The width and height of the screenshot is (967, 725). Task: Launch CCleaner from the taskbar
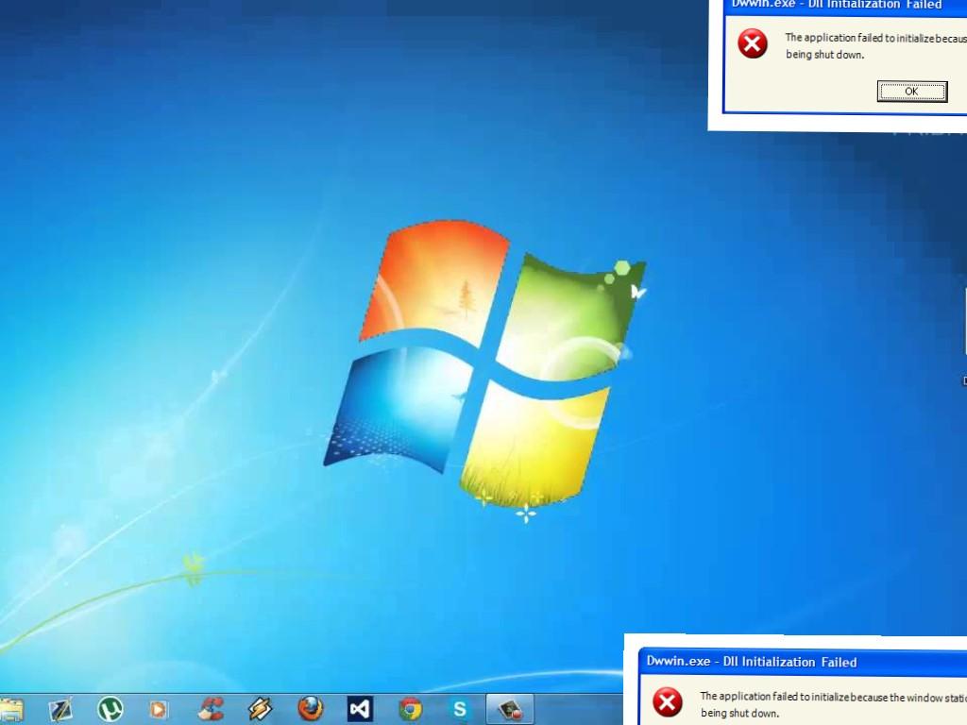click(x=211, y=708)
